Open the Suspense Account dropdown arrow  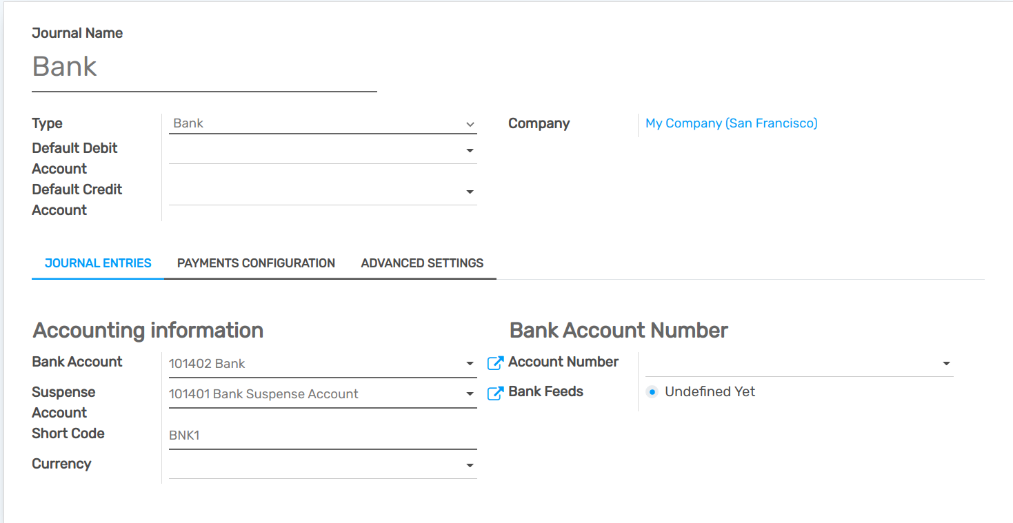click(470, 393)
